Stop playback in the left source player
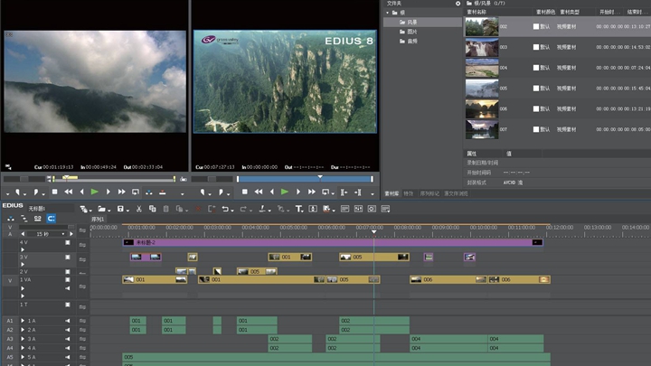The image size is (651, 366). (x=55, y=192)
